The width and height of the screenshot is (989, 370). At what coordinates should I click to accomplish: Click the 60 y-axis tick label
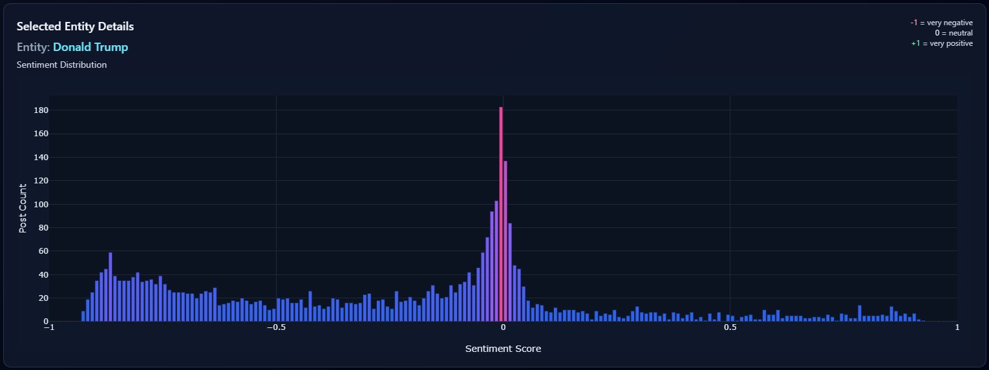coord(43,251)
